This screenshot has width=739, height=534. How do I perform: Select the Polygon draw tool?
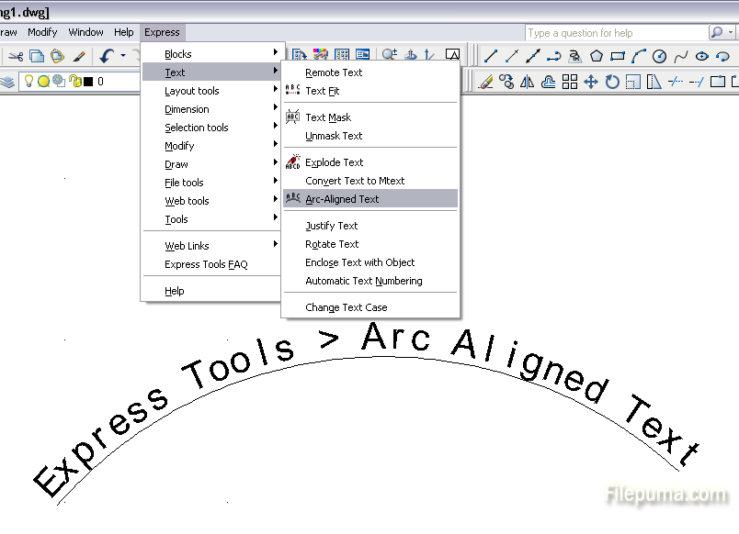click(597, 56)
